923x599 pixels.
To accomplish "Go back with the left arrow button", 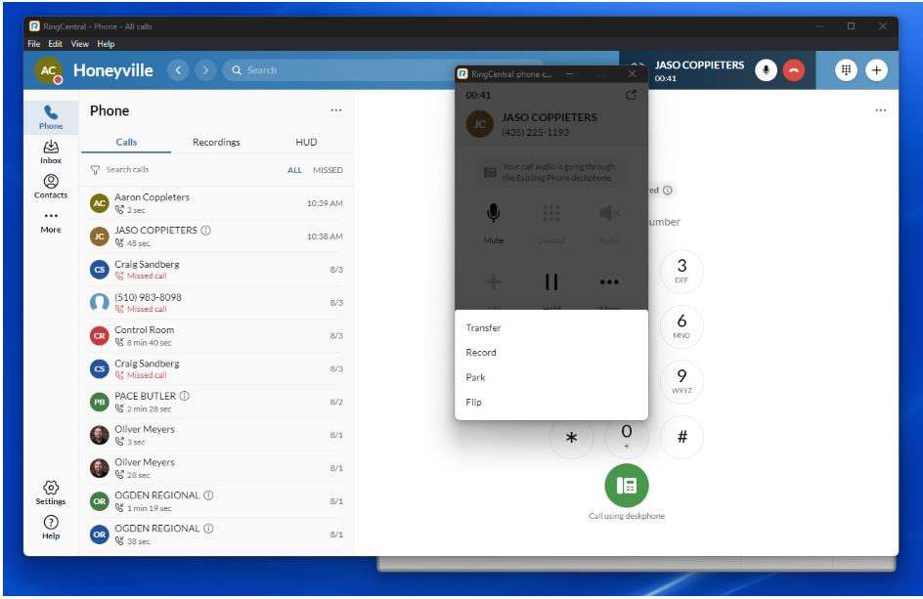I will tap(178, 70).
